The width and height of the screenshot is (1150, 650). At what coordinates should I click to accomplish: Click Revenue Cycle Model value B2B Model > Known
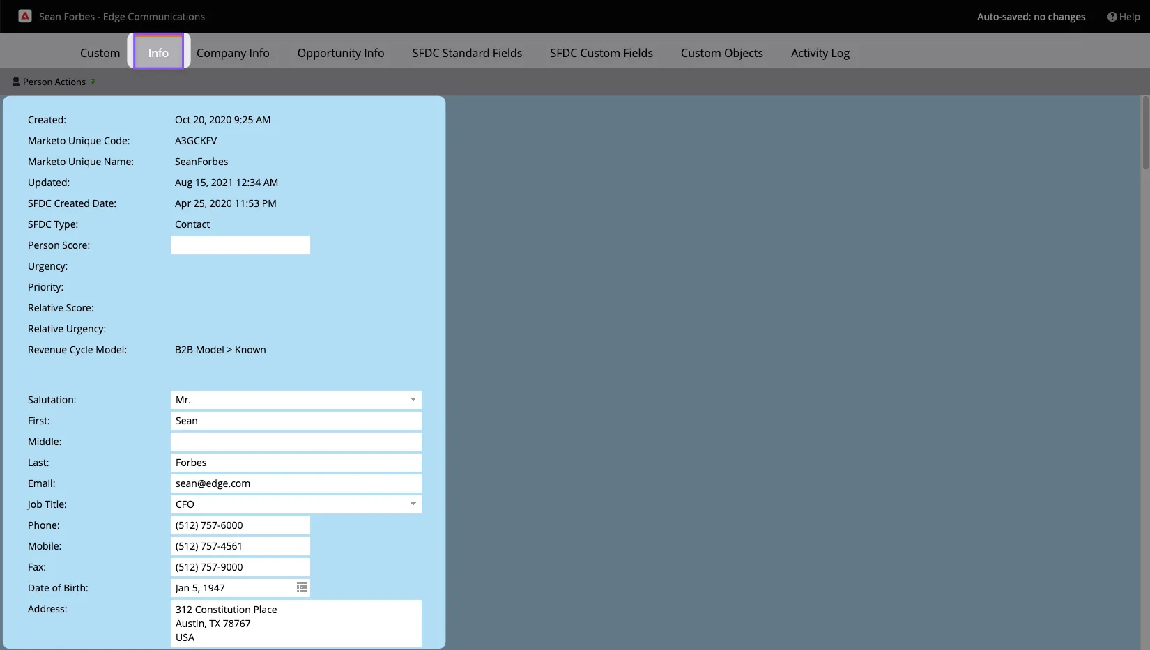pyautogui.click(x=220, y=350)
